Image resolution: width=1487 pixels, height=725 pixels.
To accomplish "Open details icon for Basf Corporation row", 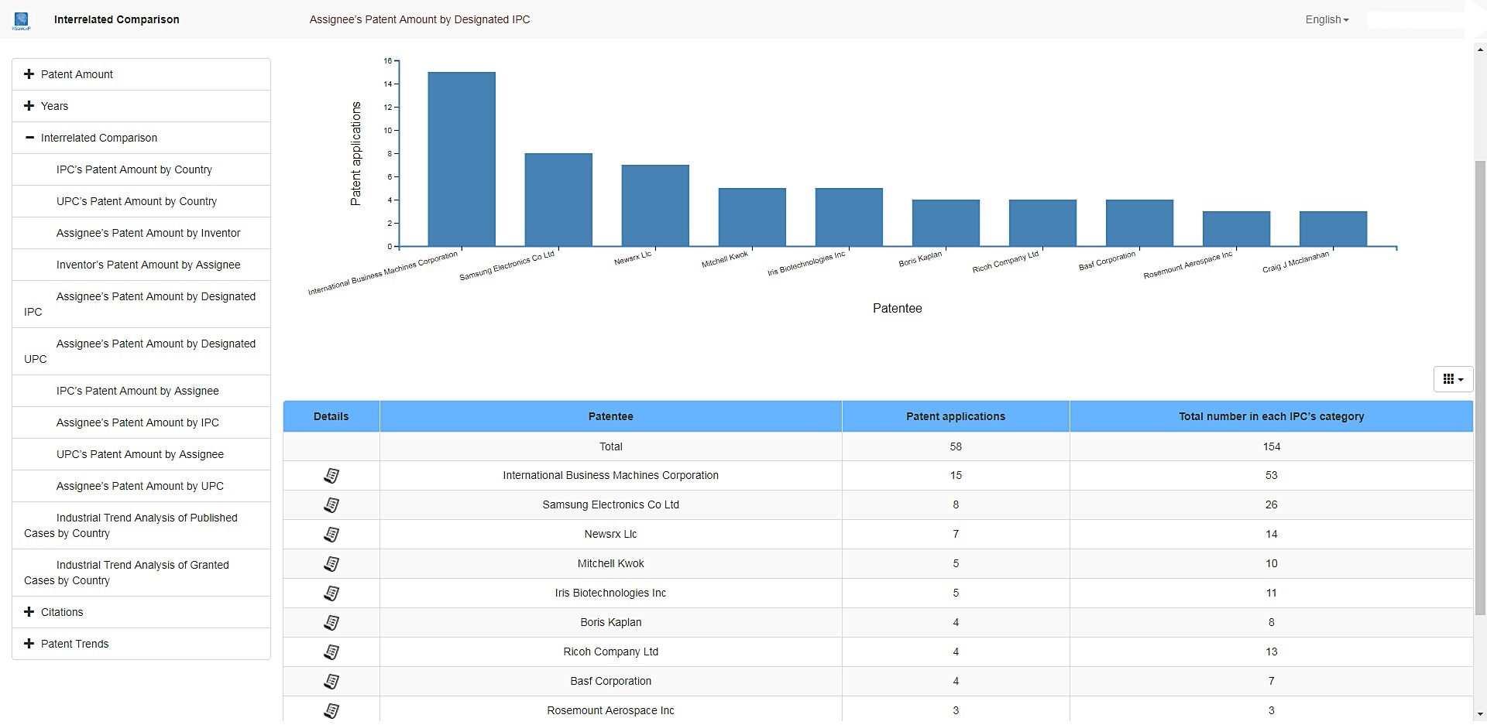I will pyautogui.click(x=331, y=682).
